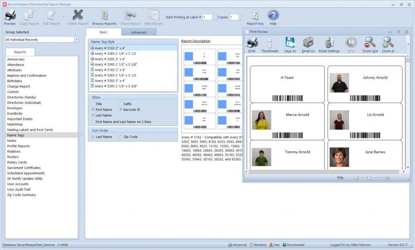
Task: Increase Start Printing at Label number
Action: tap(214, 16)
